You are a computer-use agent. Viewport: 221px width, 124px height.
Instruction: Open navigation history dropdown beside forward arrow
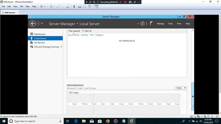pyautogui.click(x=42, y=23)
